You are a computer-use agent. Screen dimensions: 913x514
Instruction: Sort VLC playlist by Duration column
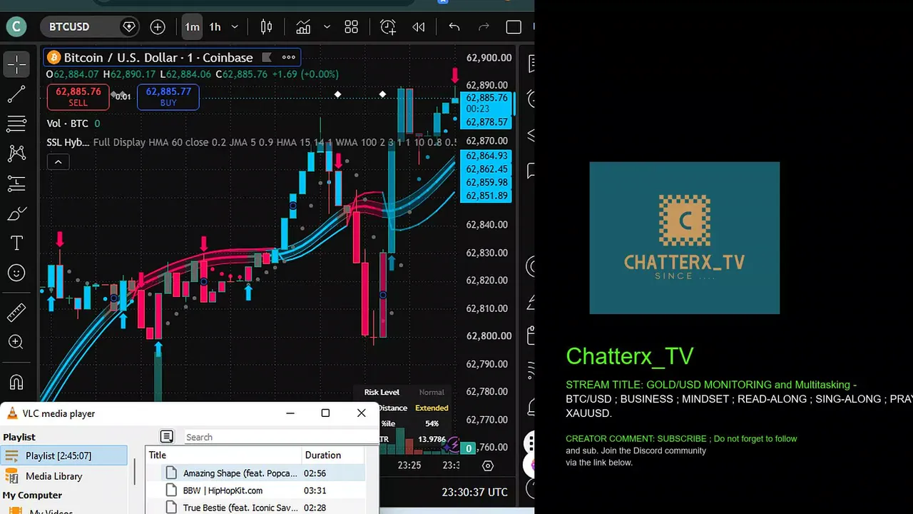pos(332,455)
